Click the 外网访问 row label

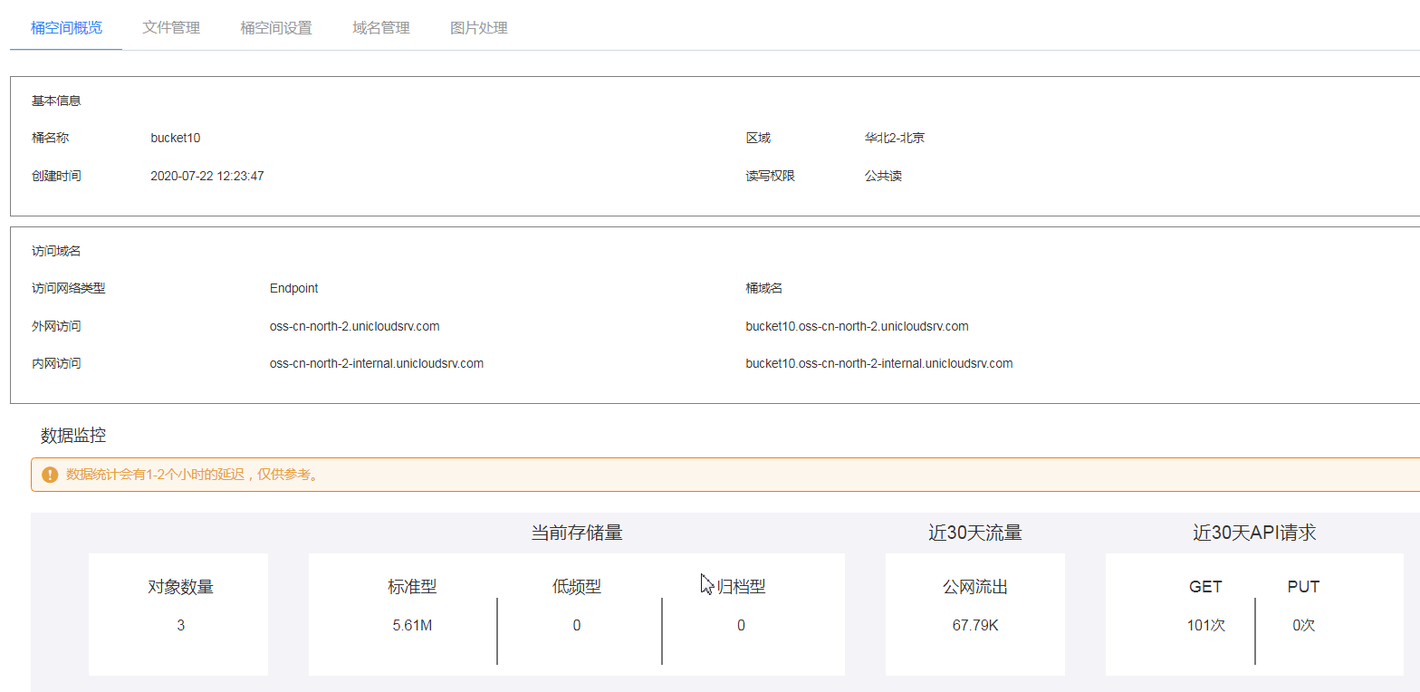coord(56,326)
